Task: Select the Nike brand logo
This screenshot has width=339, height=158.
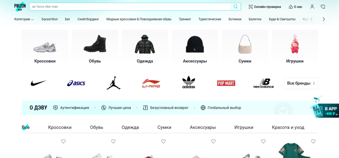Action: (38, 83)
